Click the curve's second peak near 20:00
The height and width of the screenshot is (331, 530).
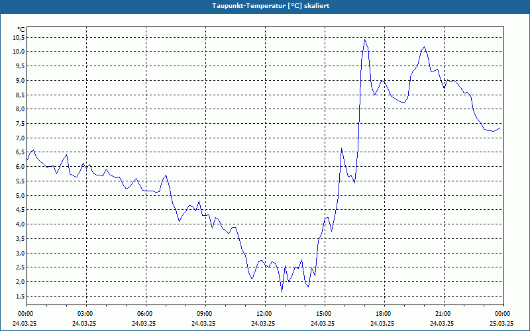[425, 47]
